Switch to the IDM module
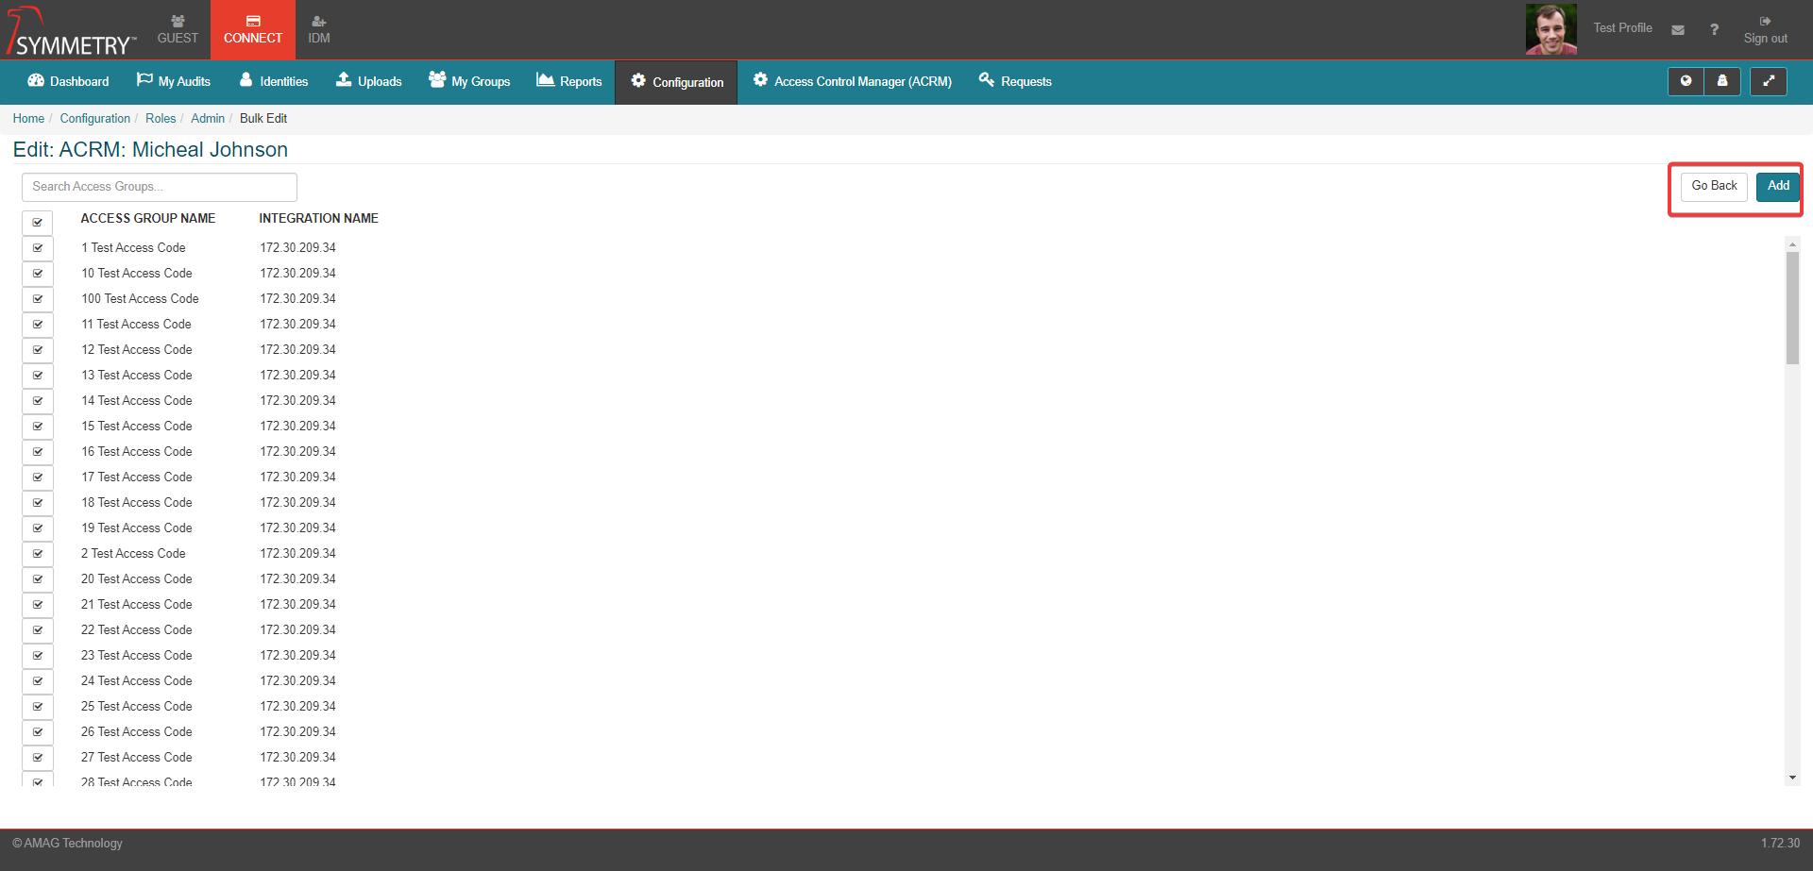The height and width of the screenshot is (871, 1813). click(319, 29)
